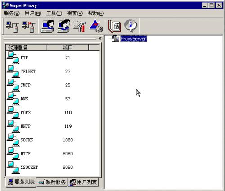This screenshot has height=191, width=225.
Task: Minimize the SuperProxy window
Action: pyautogui.click(x=205, y=5)
